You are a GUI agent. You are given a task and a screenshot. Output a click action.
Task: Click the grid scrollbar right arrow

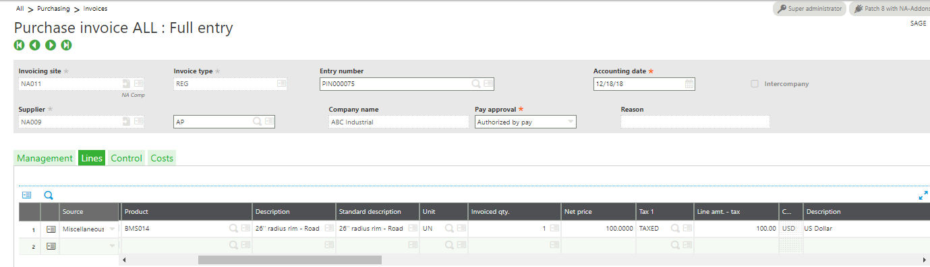click(x=925, y=260)
